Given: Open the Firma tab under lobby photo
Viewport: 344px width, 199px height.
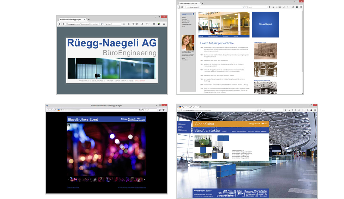Looking at the screenshot, I should tap(201, 36).
